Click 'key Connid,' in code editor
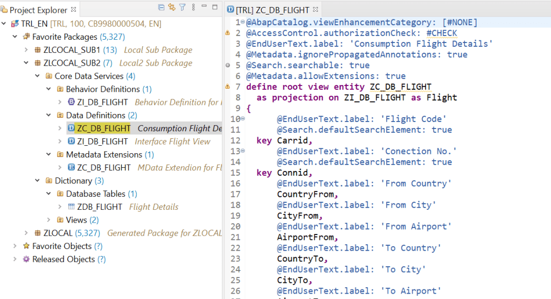This screenshot has height=299, width=551. pyautogui.click(x=284, y=173)
